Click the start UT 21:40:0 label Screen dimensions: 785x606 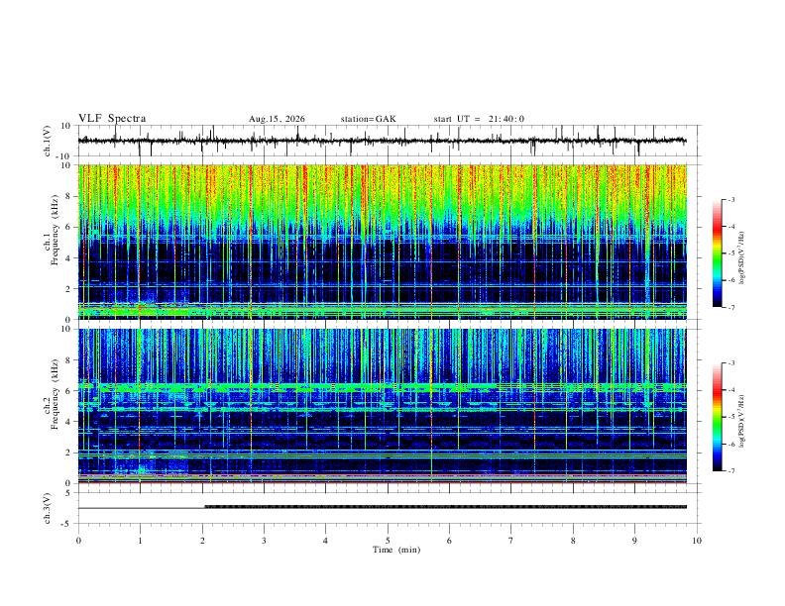(479, 119)
